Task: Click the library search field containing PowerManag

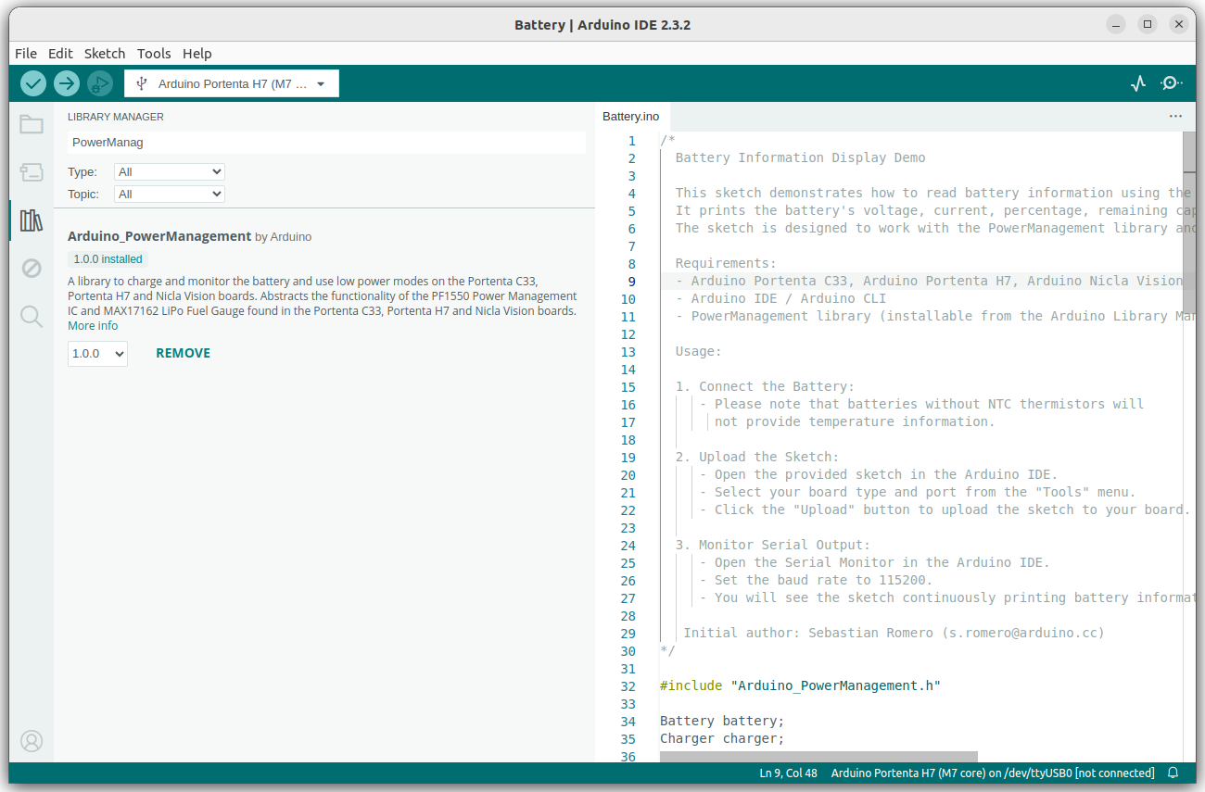Action: point(326,143)
